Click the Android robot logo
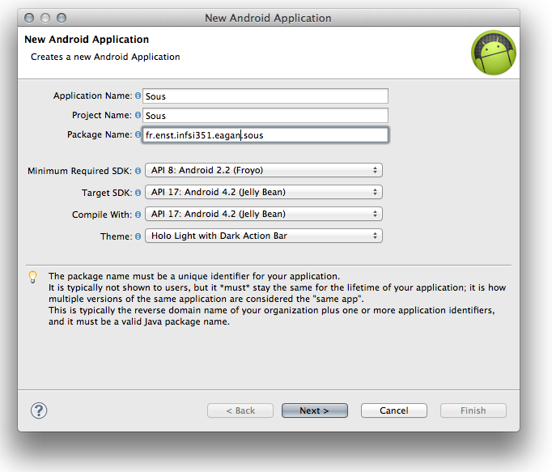The image size is (552, 472). (494, 53)
